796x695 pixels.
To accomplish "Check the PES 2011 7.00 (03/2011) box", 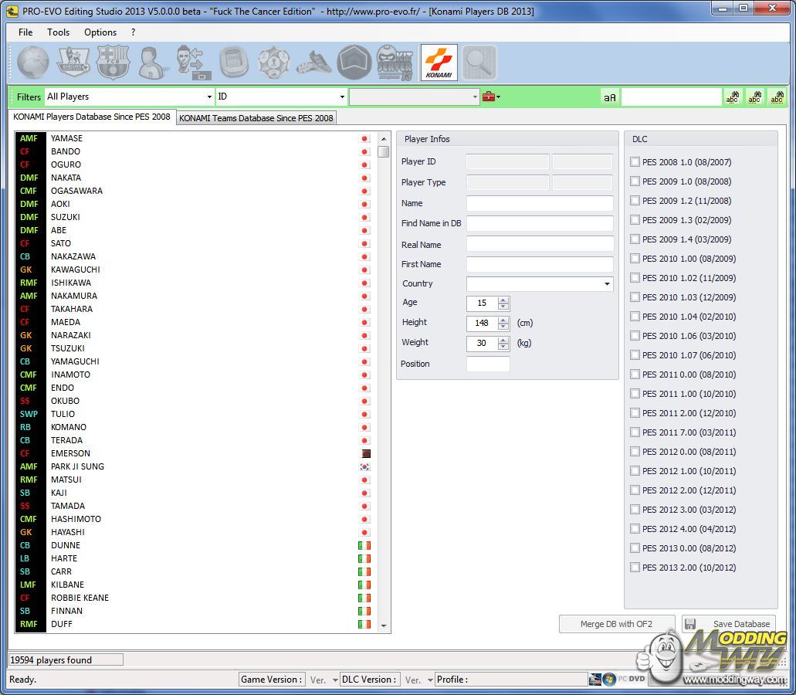I will click(x=635, y=432).
